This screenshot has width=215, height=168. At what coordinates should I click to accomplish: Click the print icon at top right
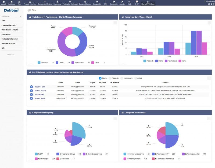click(209, 4)
